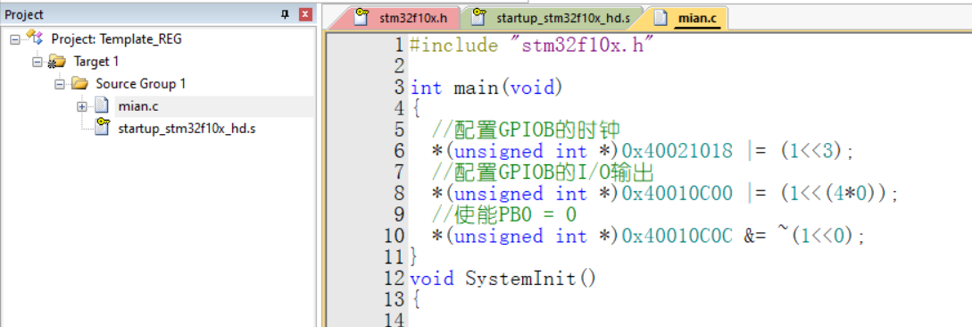Toggle the Project panel auto-hide pin

click(x=285, y=14)
